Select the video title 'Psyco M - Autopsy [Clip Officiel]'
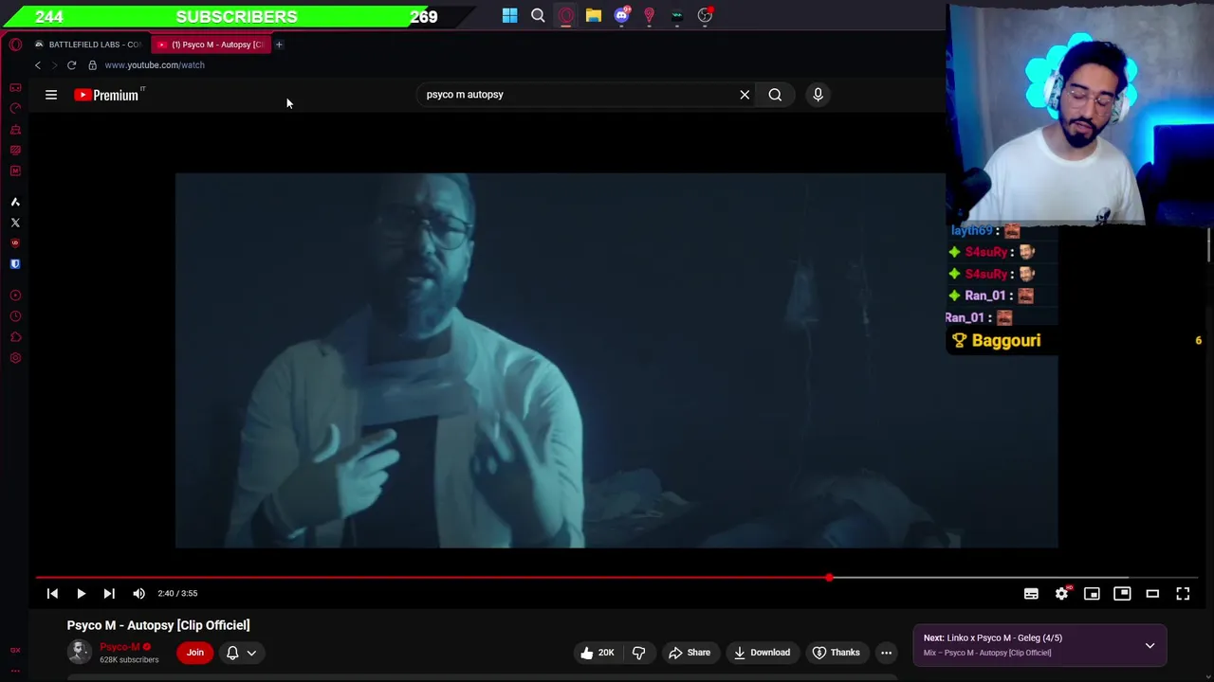The height and width of the screenshot is (682, 1214). pos(158,625)
